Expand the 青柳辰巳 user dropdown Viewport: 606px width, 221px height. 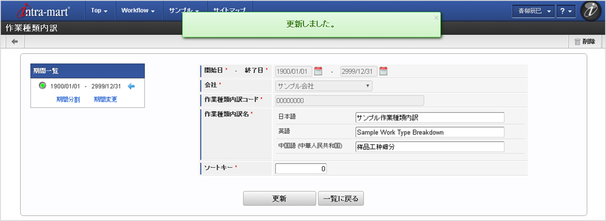pos(533,11)
